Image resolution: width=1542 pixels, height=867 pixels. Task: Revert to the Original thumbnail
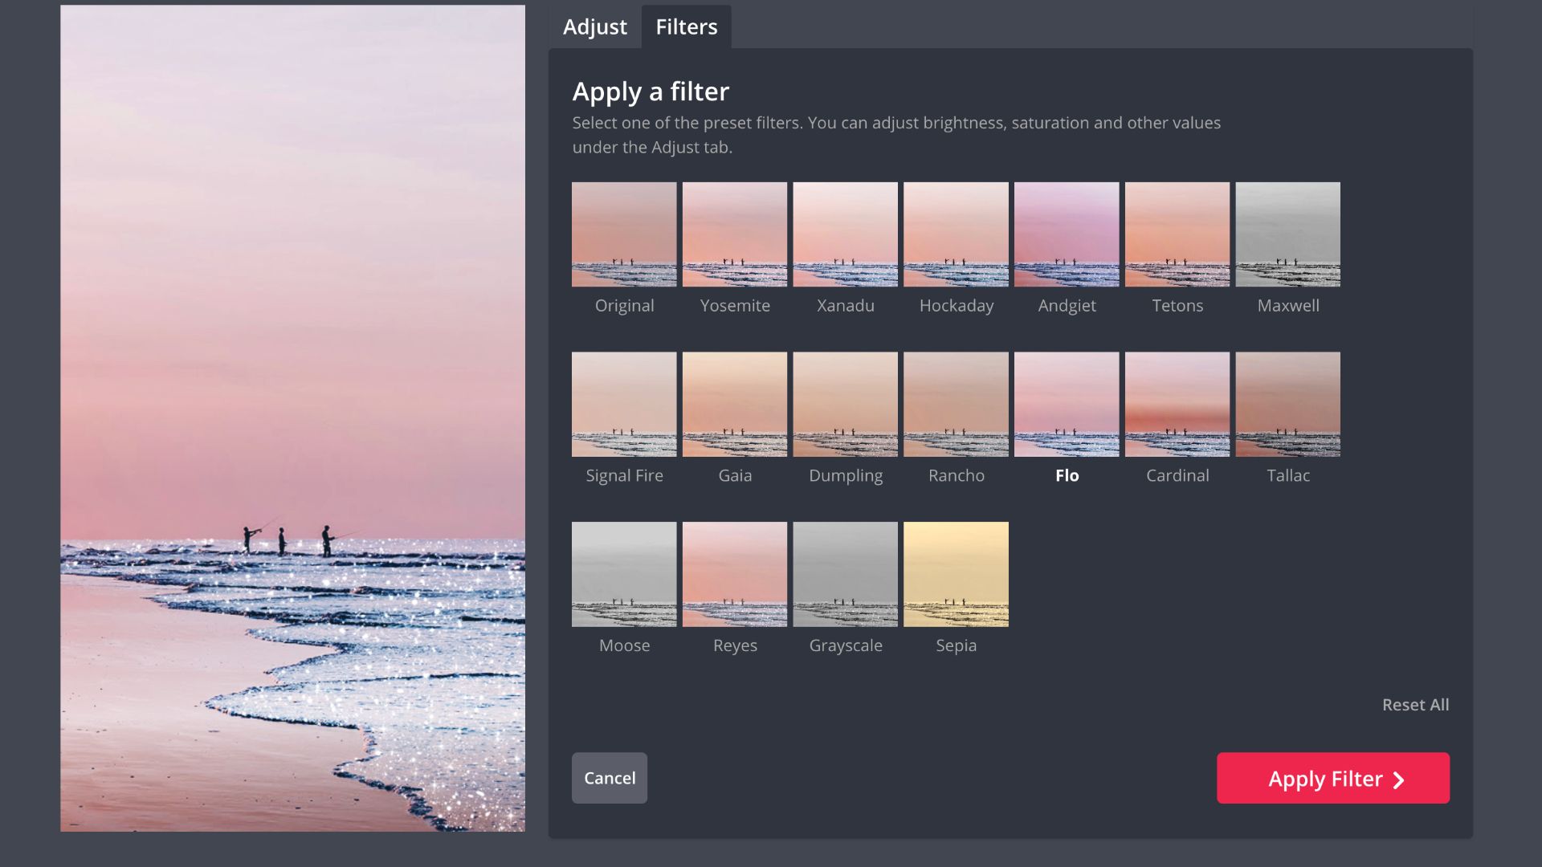pos(624,234)
